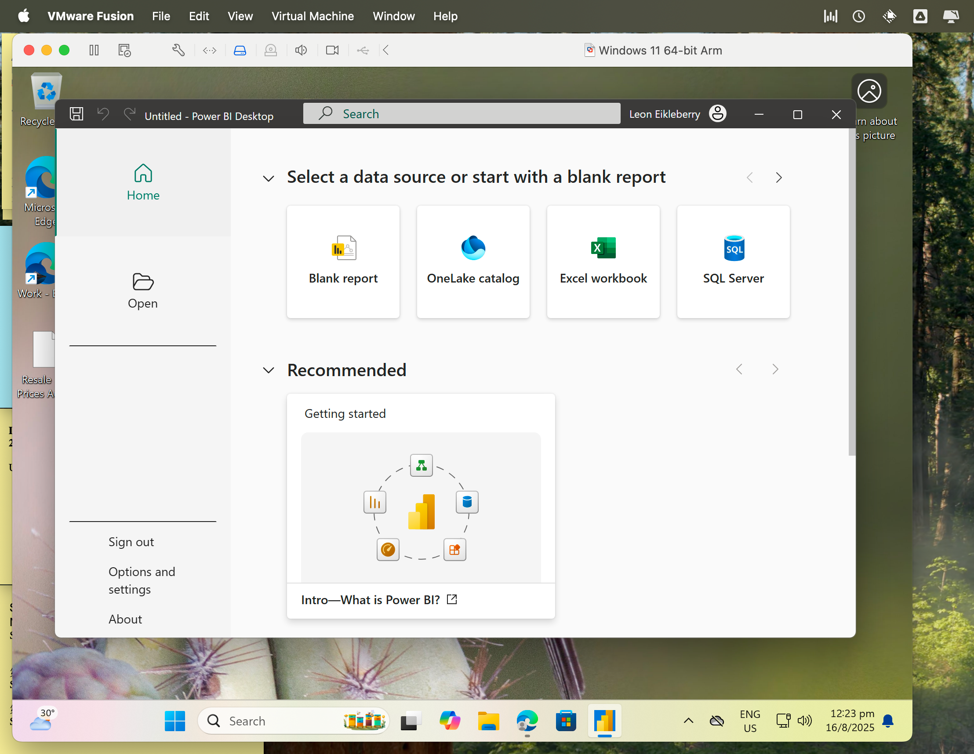Open VM settings wrench icon
Screen dimensions: 974x754
(x=178, y=50)
